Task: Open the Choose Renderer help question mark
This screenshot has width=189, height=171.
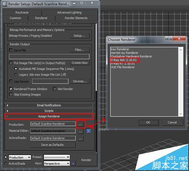Action: pos(169,38)
